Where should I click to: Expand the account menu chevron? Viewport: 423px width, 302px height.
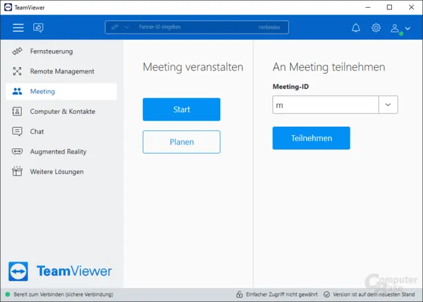[407, 28]
